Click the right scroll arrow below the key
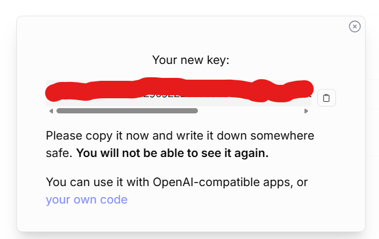Screen dimensions: 379x239 point(307,110)
